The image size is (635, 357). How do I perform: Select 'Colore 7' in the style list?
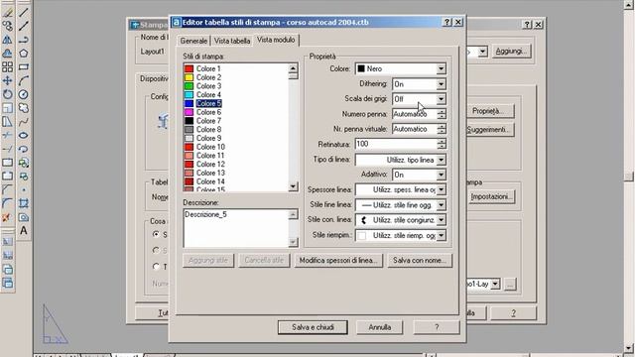pos(208,121)
